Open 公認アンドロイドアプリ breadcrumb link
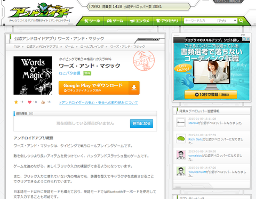This screenshot has height=199, width=256. point(42,47)
